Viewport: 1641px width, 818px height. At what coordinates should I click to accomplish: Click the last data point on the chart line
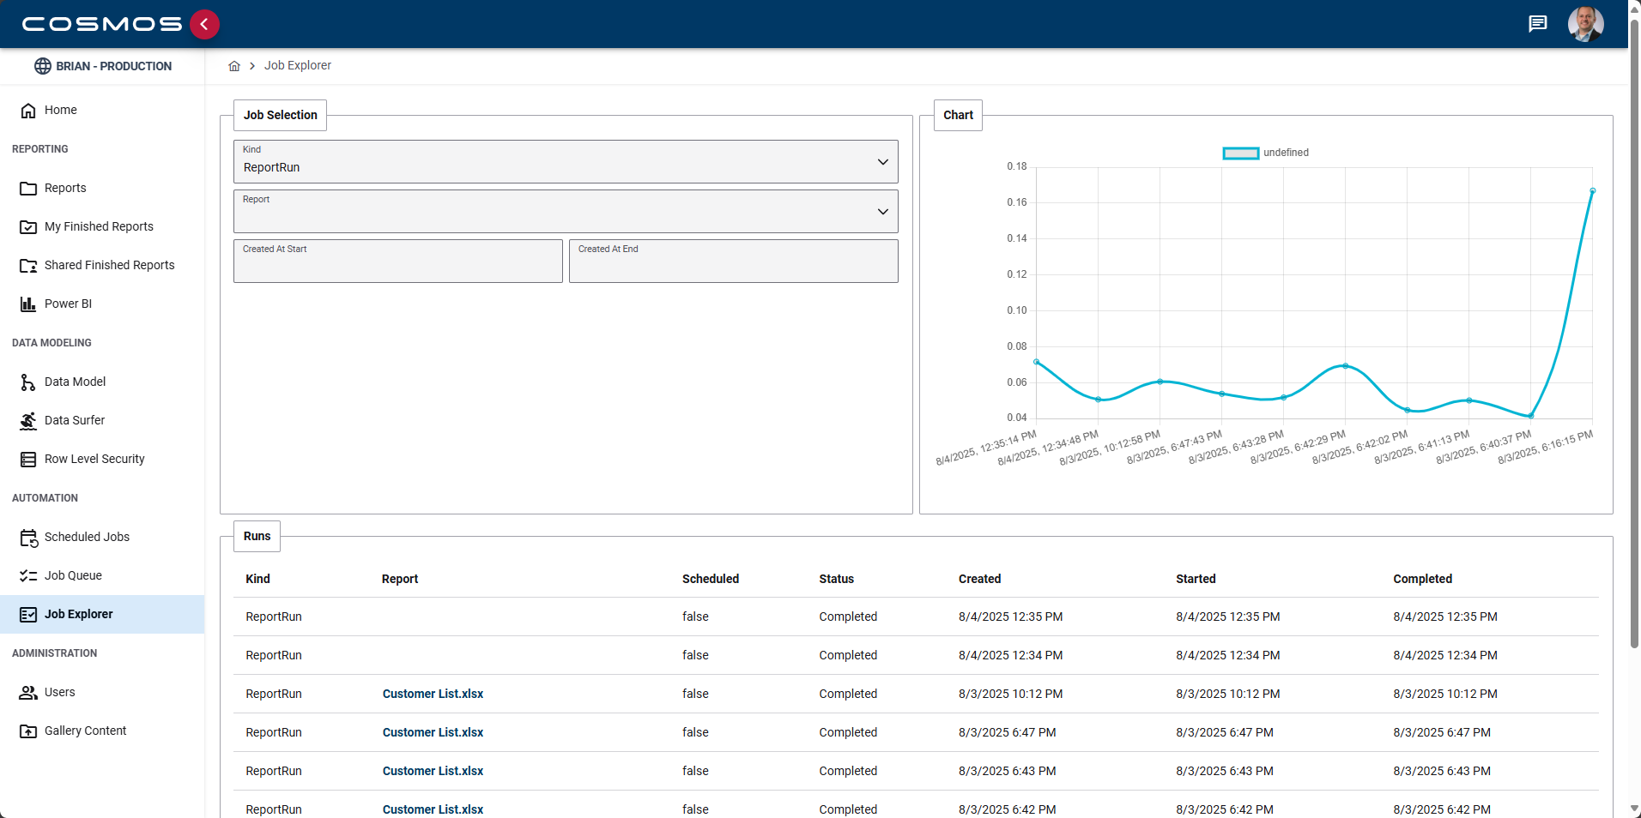click(x=1593, y=190)
